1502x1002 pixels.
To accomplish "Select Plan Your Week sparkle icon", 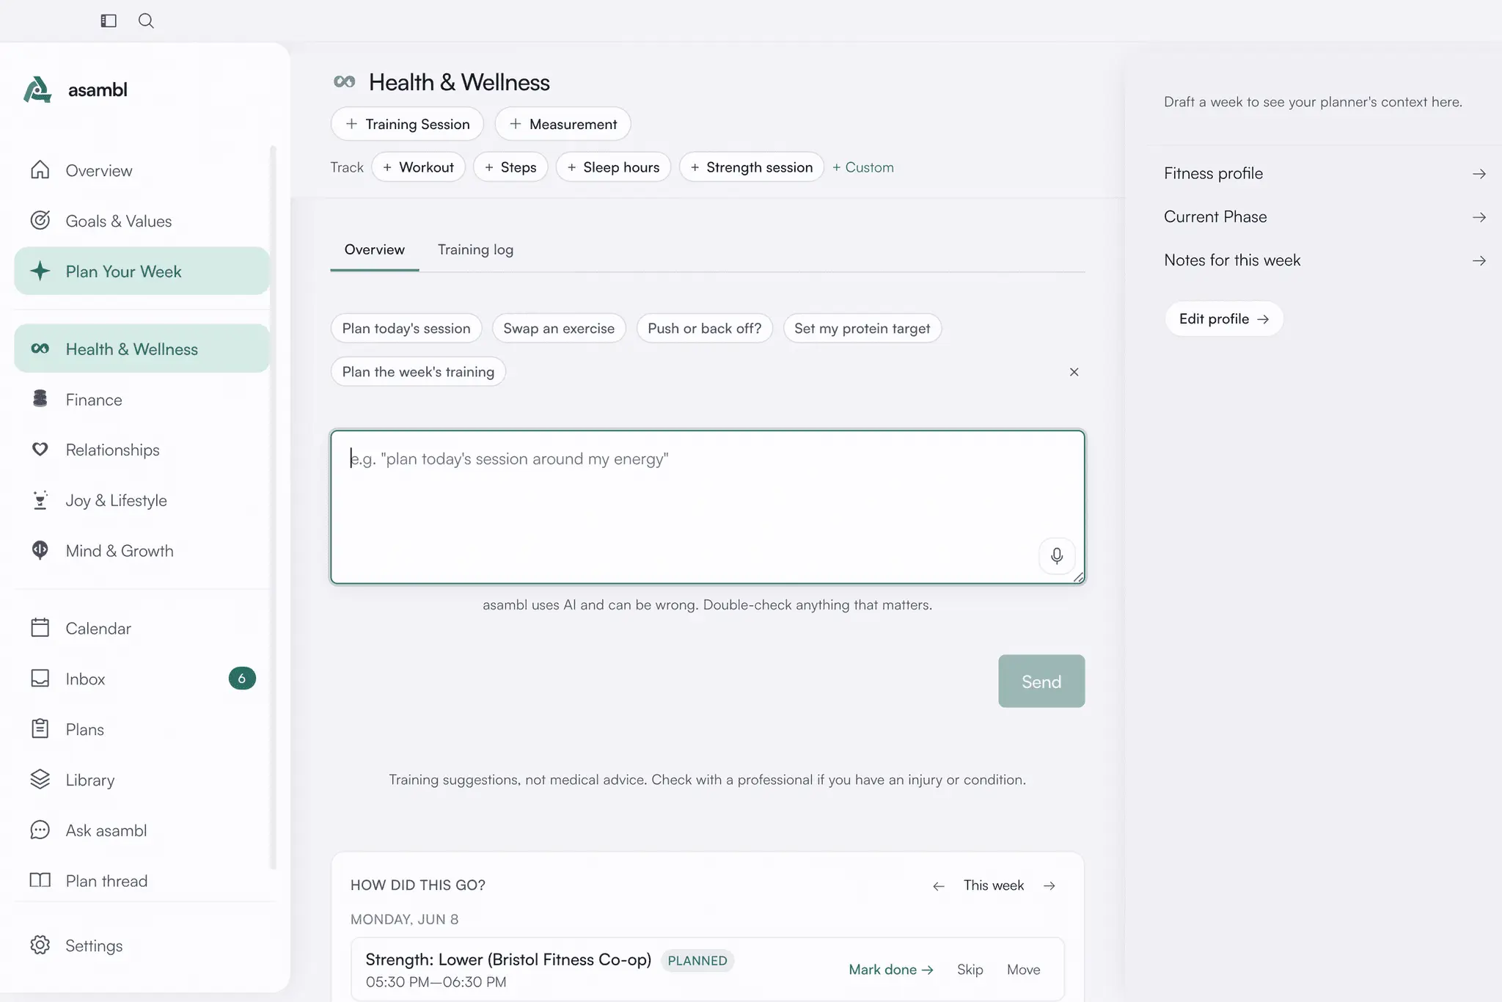I will tap(40, 271).
